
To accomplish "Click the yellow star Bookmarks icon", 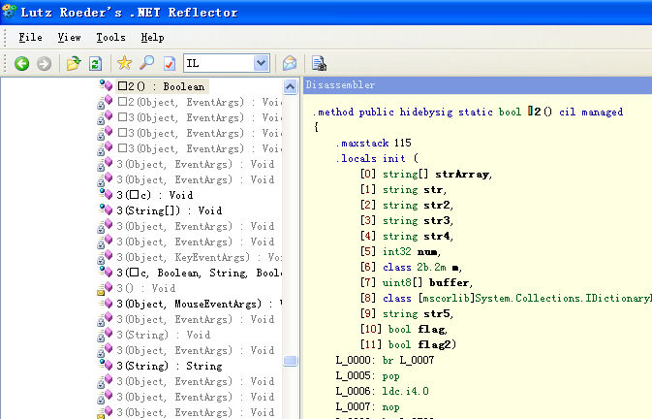I will (124, 63).
